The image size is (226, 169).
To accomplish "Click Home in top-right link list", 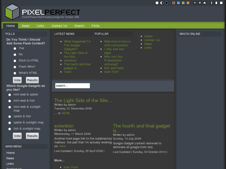I will click(x=149, y=36).
